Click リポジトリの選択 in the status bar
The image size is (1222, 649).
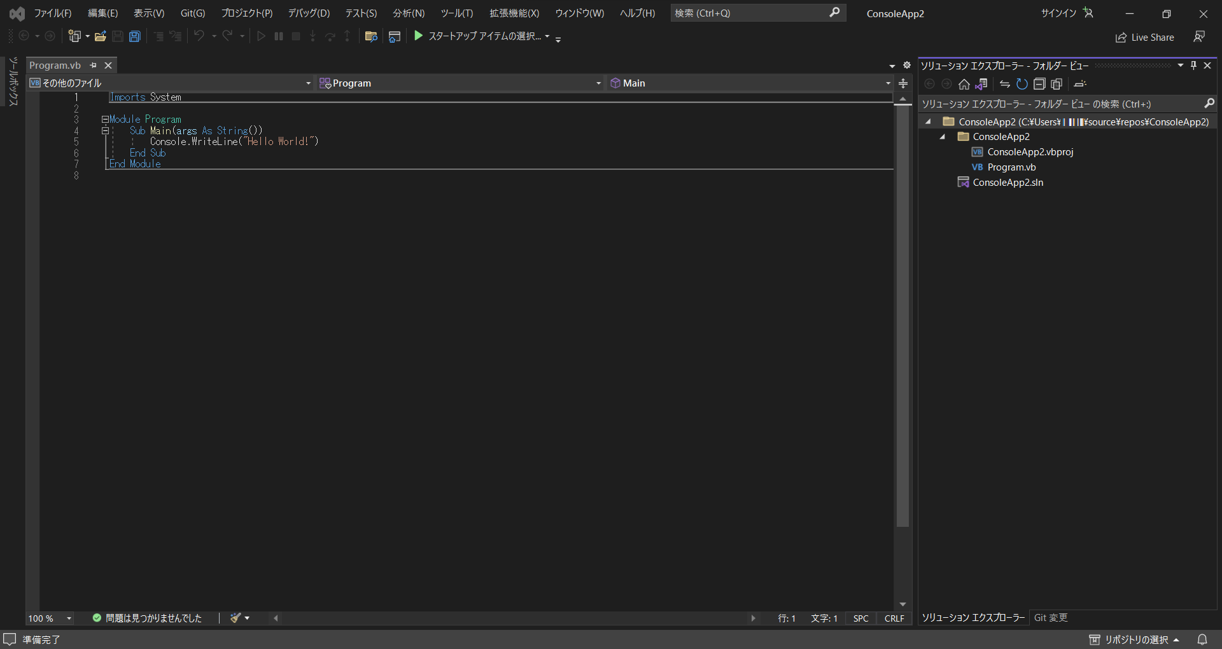pyautogui.click(x=1136, y=639)
